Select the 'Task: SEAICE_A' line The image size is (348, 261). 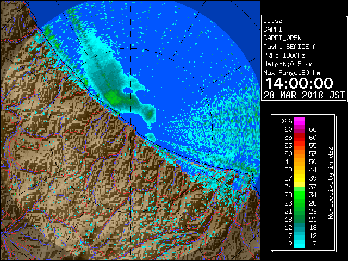[x=290, y=47]
